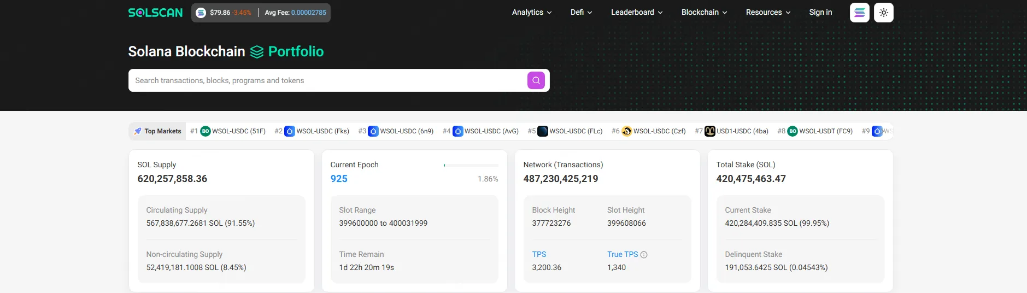Click the search transactions input field
The height and width of the screenshot is (293, 1027).
[x=328, y=80]
